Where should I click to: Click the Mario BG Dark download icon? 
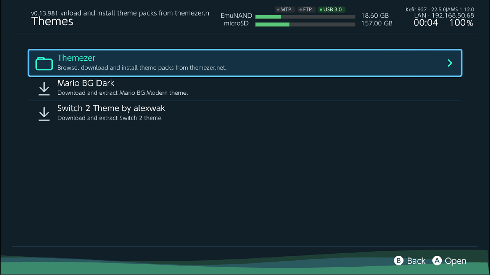(44, 89)
